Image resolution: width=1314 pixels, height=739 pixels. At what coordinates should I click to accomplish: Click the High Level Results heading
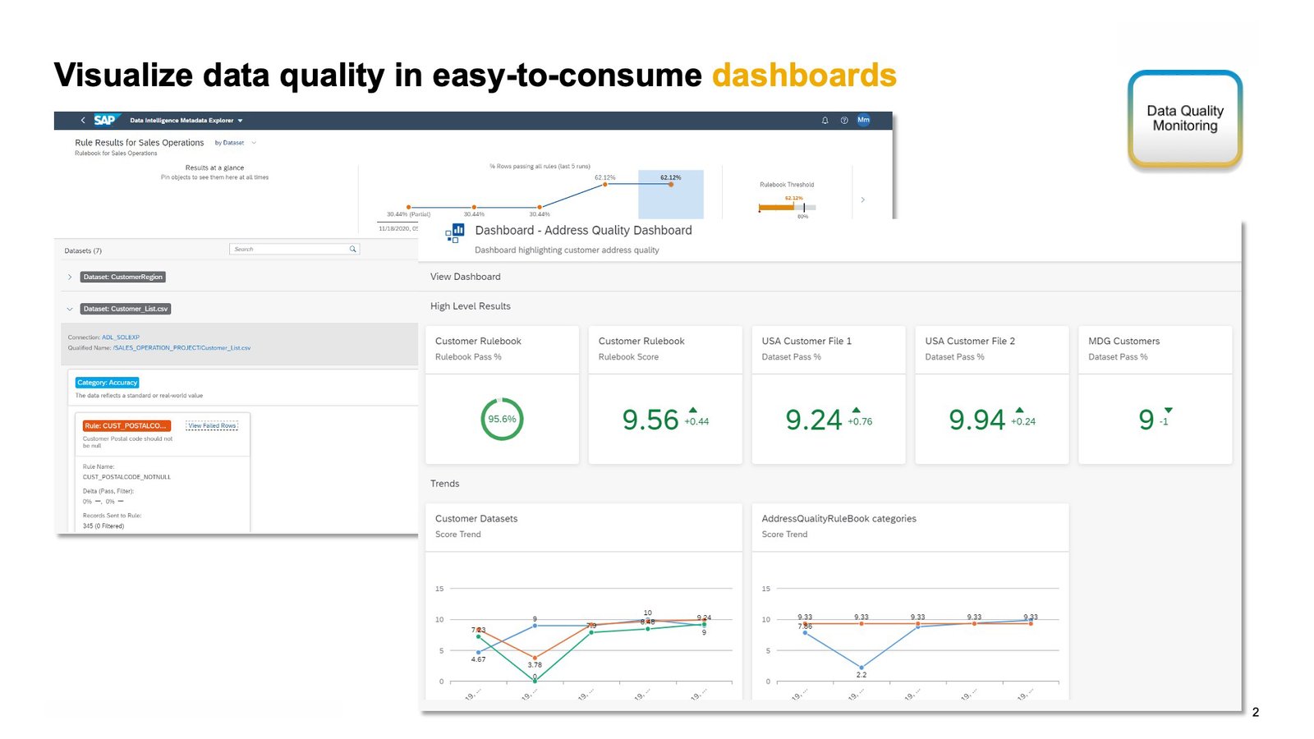tap(471, 306)
